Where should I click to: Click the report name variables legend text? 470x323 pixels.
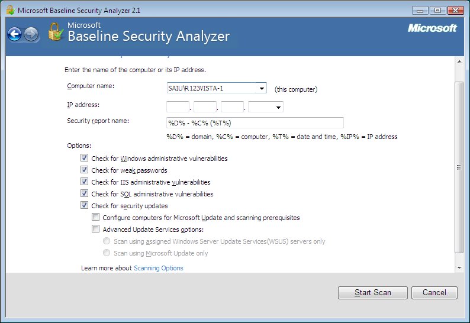(282, 137)
